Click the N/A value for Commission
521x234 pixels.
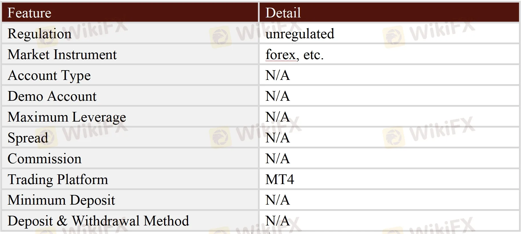click(x=277, y=159)
